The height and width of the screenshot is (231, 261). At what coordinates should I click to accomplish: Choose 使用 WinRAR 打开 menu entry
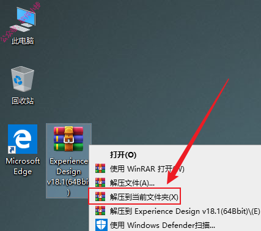click(x=175, y=169)
